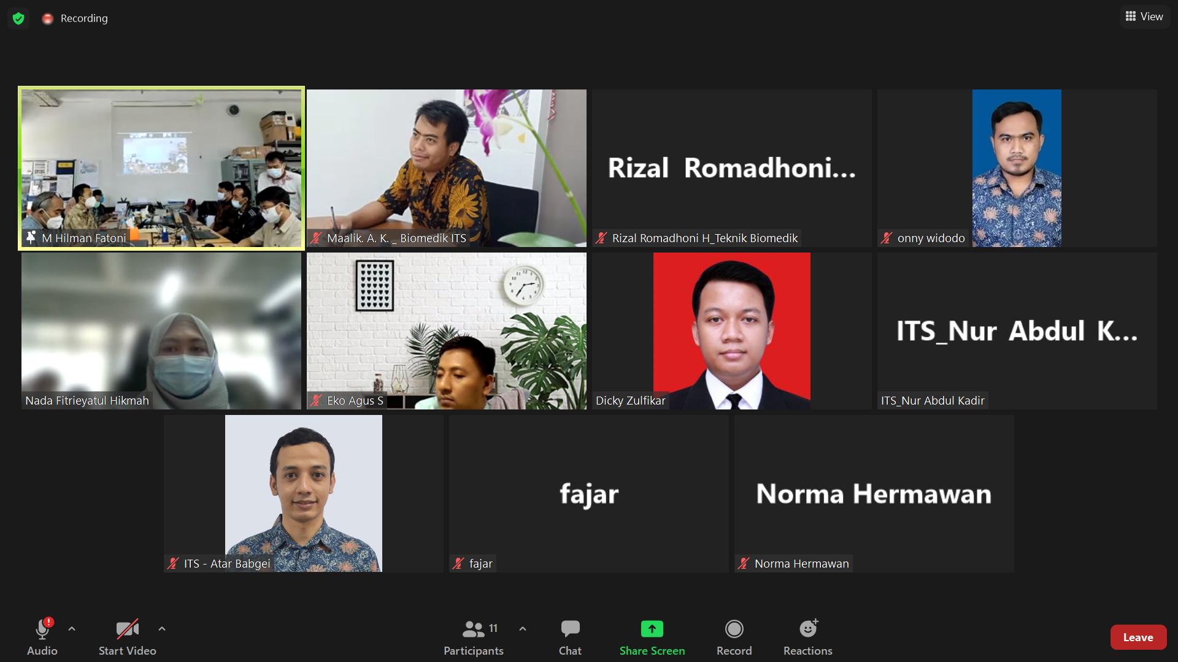Image resolution: width=1178 pixels, height=662 pixels.
Task: Click the green Share Screen icon
Action: pyautogui.click(x=652, y=629)
